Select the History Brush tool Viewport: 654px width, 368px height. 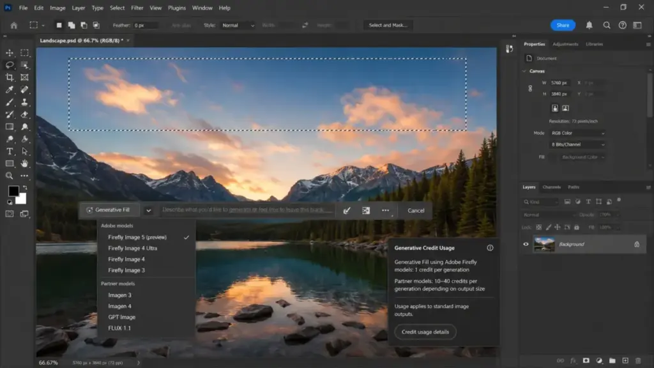pos(9,114)
